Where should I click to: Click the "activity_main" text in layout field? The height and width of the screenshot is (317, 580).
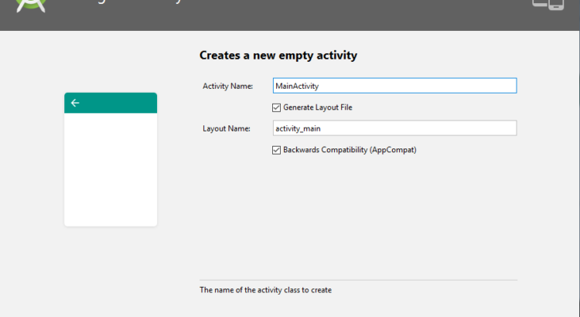click(298, 128)
